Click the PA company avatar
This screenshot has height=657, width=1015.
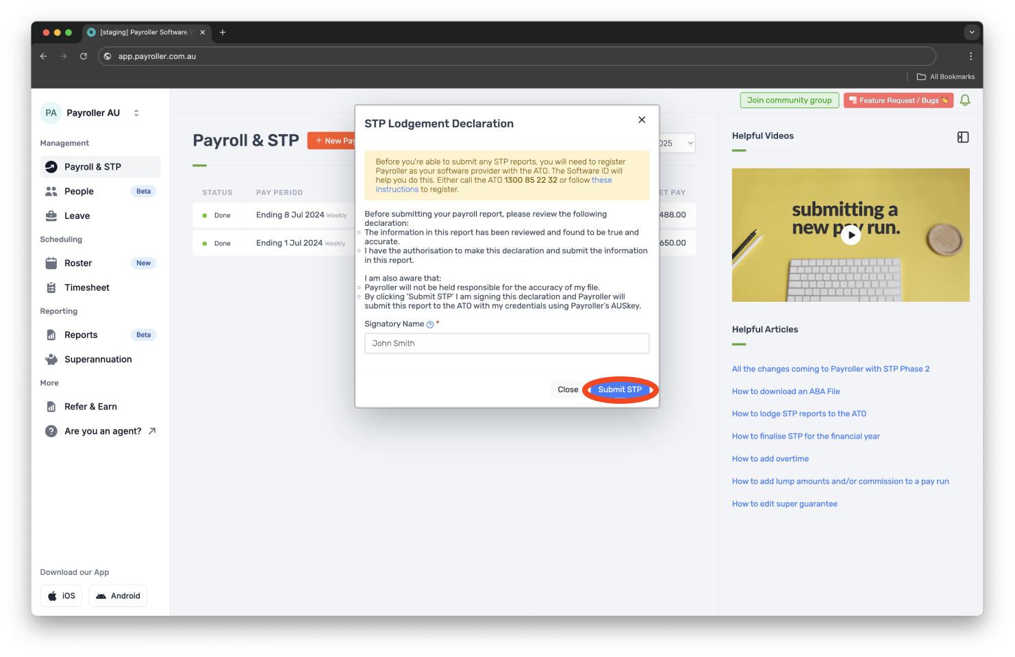pos(51,113)
